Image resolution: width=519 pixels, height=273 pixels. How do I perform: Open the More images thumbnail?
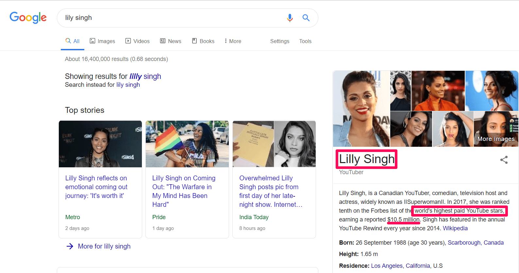coord(496,129)
